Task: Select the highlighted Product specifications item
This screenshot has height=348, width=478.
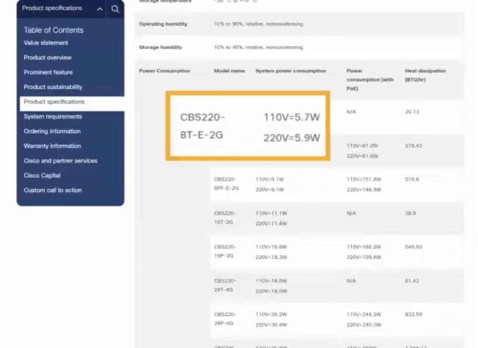Action: point(54,102)
